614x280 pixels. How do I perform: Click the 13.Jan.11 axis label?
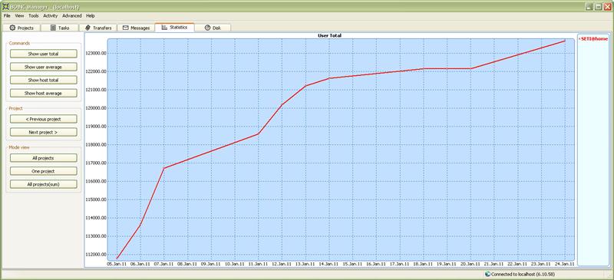(305, 265)
